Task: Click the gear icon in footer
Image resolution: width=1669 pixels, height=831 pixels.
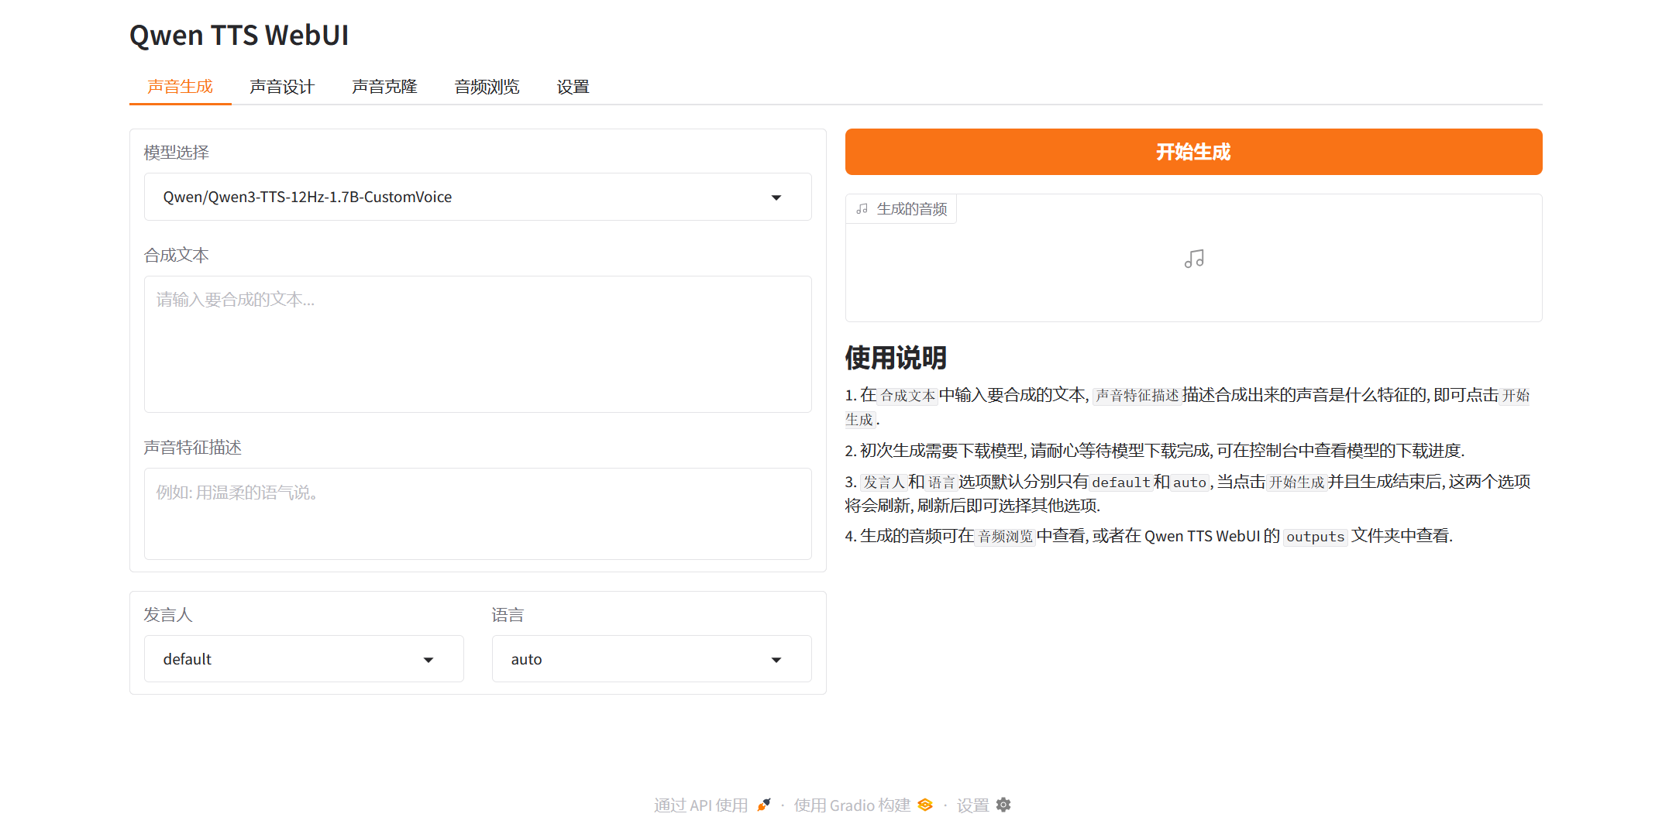Action: pos(1003,805)
